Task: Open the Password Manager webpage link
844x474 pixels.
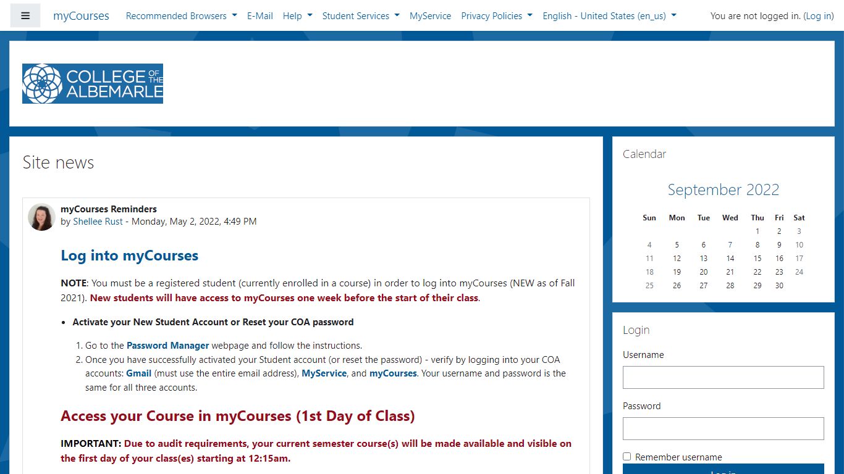Action: [168, 345]
